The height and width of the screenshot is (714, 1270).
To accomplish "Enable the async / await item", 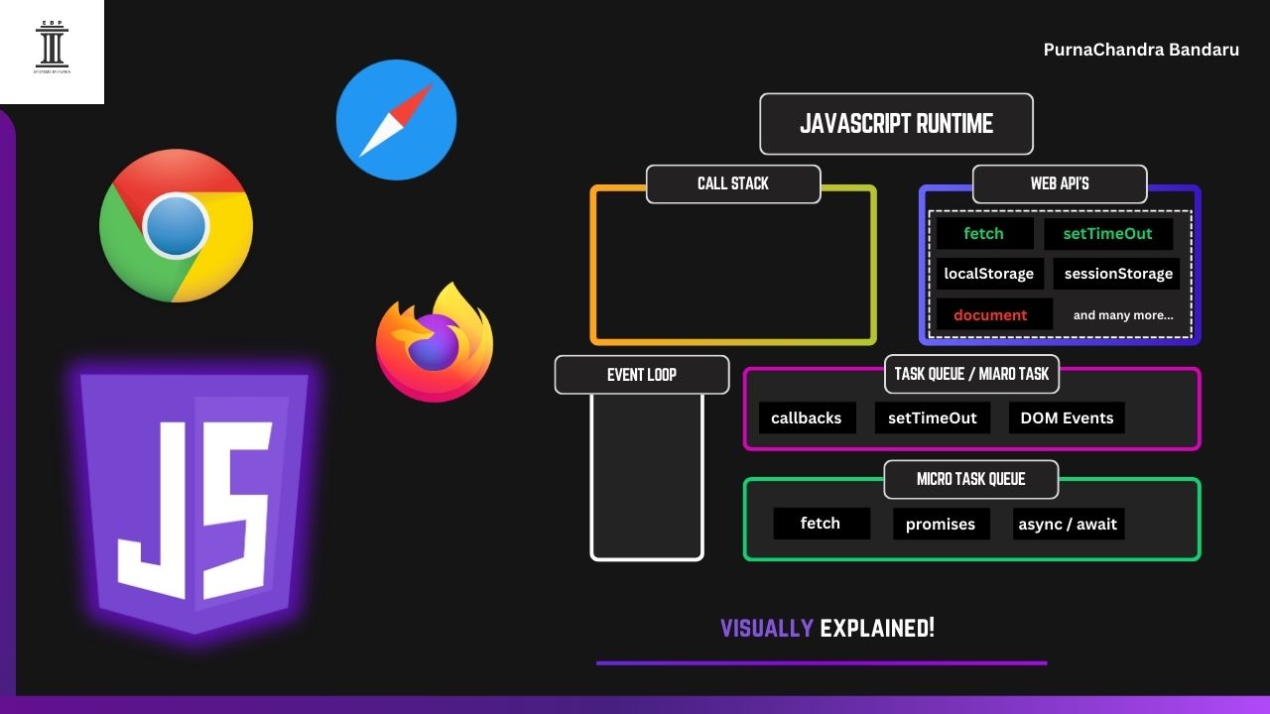I will click(1068, 524).
